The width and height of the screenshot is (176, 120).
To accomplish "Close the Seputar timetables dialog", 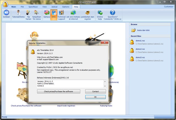I will (x=105, y=42).
